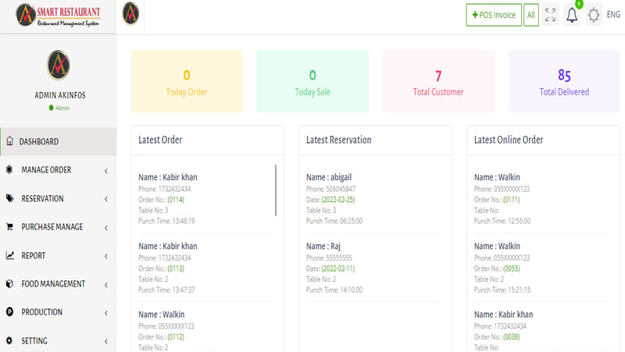Click the Food Management box icon
The image size is (625, 352).
coord(9,284)
